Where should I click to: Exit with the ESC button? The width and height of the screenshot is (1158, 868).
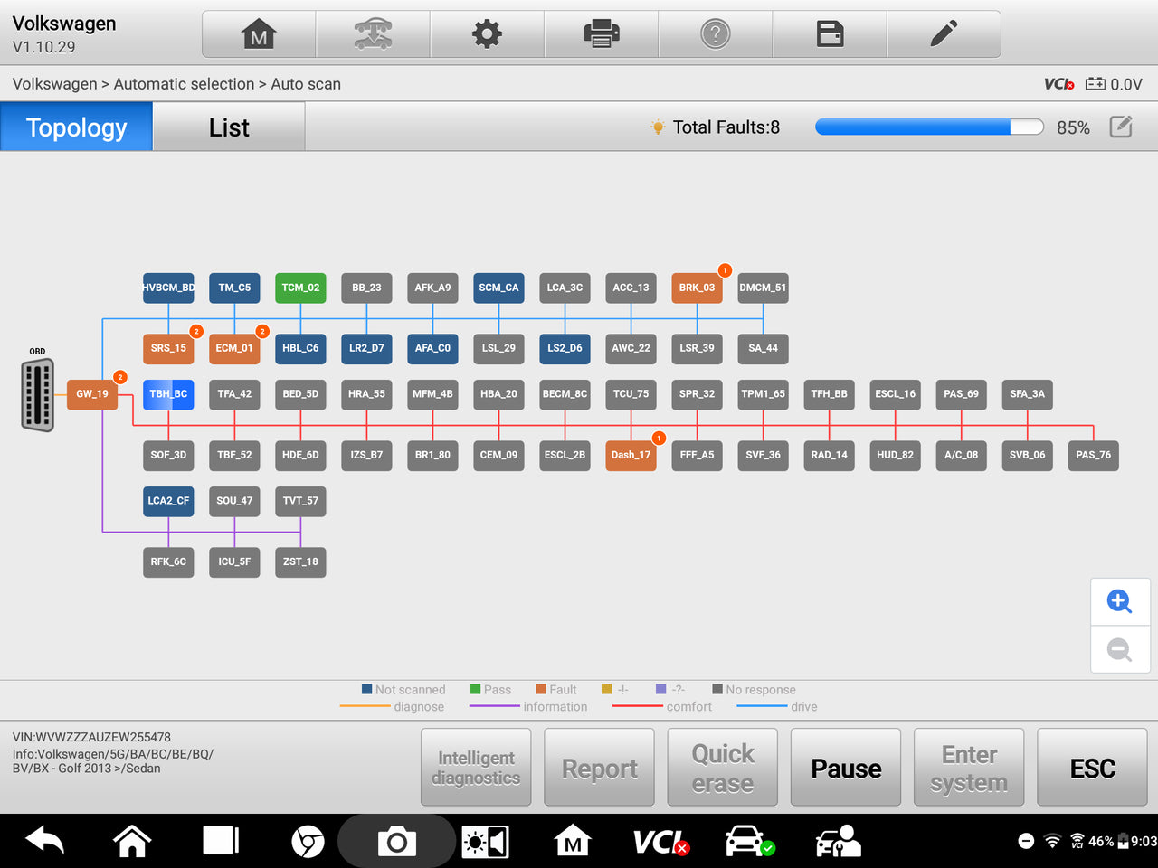click(x=1092, y=768)
